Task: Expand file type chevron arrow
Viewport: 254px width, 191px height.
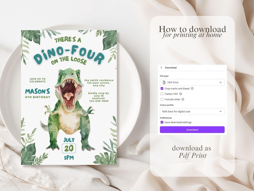Action: [x=220, y=82]
